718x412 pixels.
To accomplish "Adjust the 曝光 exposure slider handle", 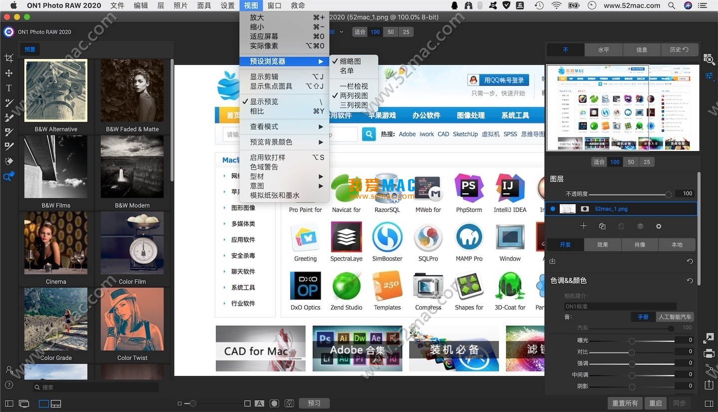I will tap(632, 341).
